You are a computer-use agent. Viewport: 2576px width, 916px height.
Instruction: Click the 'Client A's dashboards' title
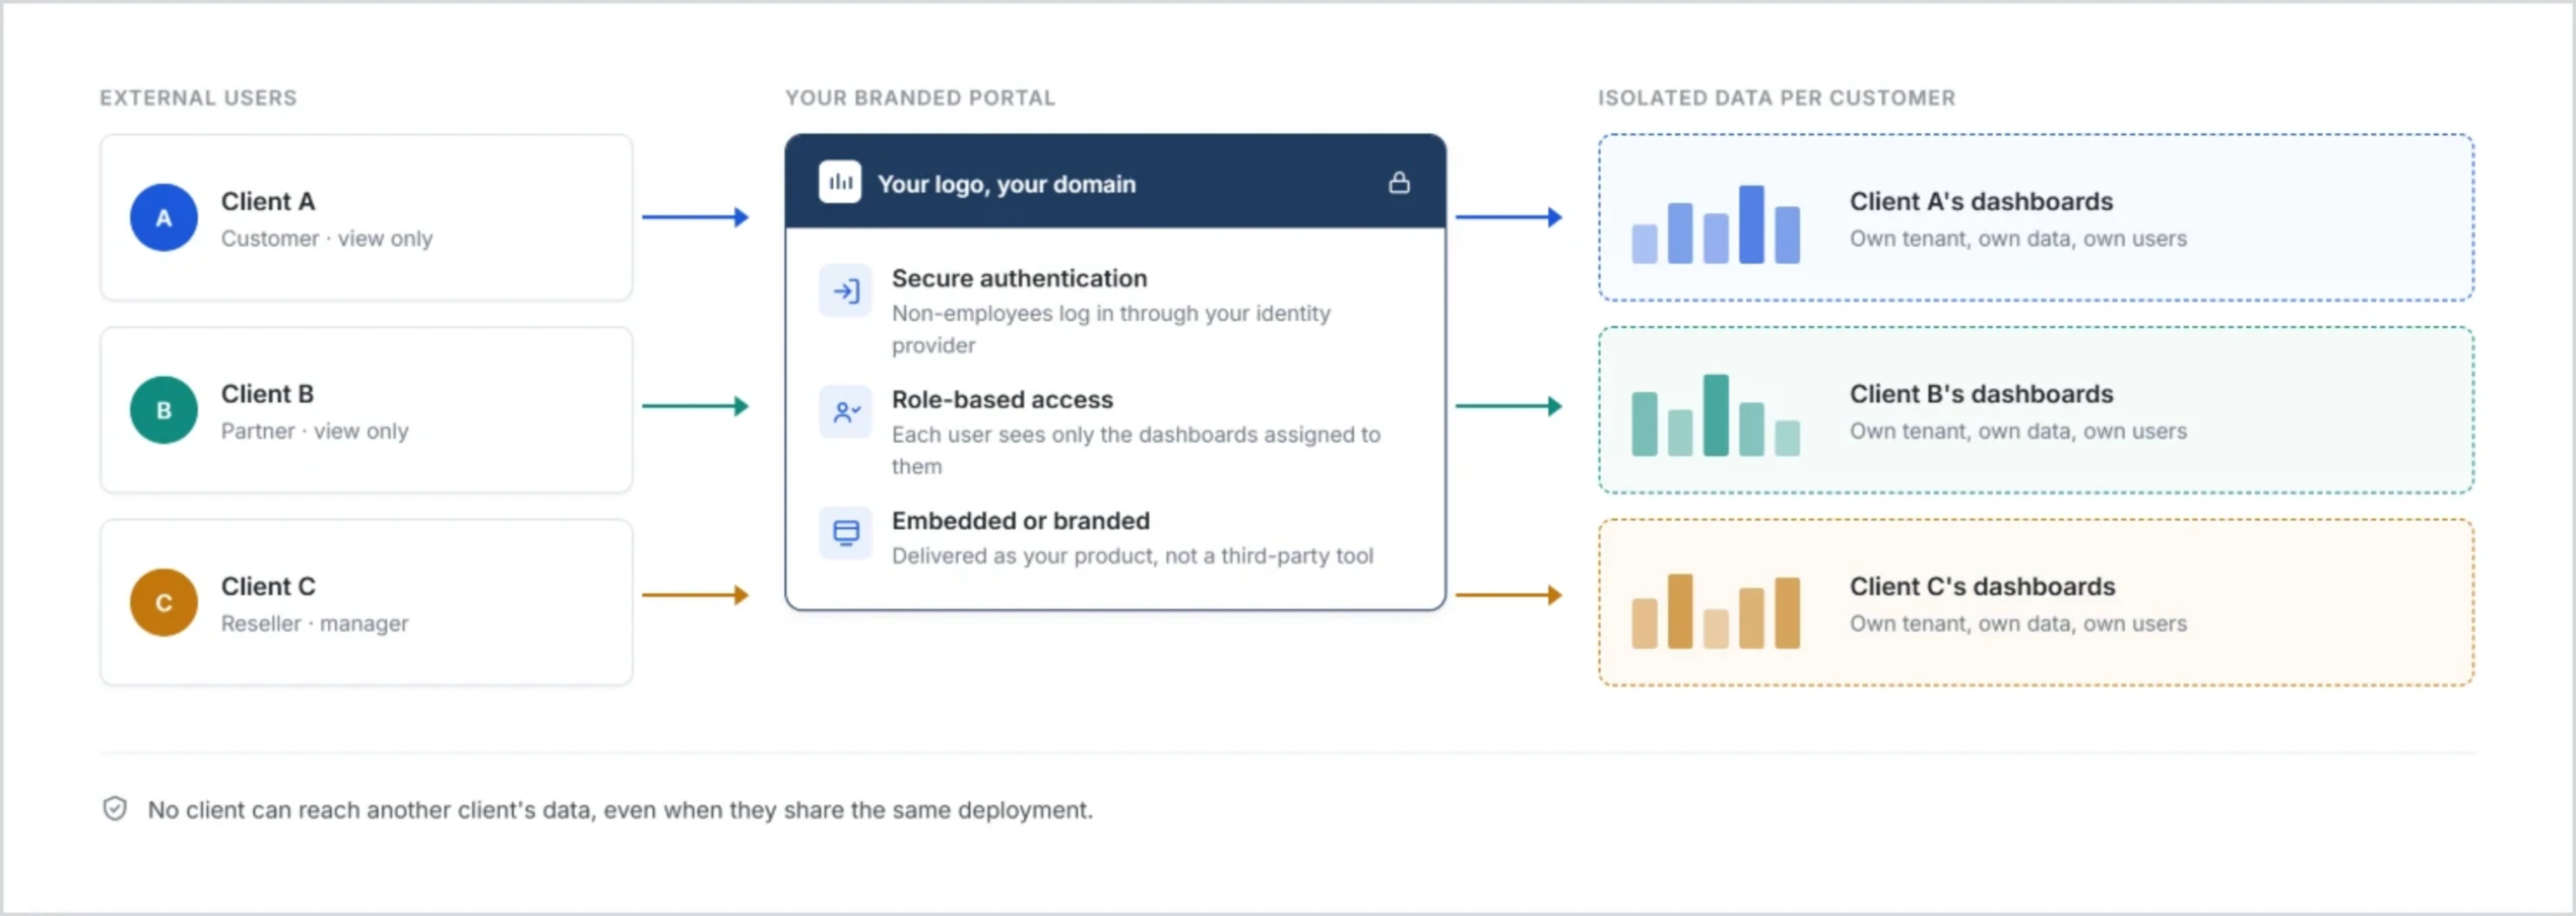1981,202
